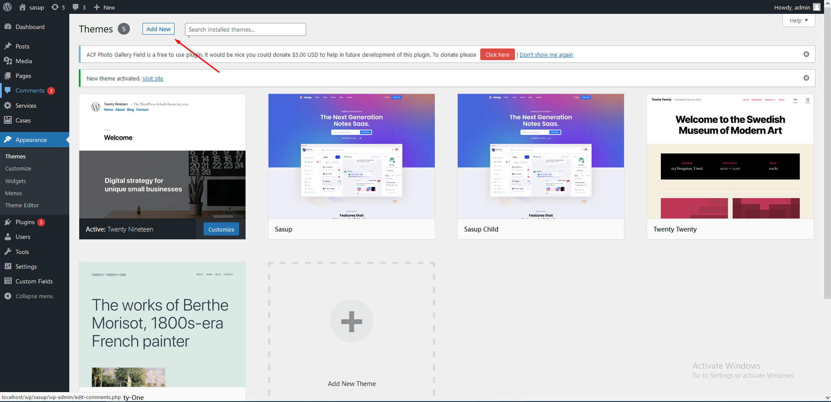Click the large plus Add New Theme icon

[x=352, y=321]
